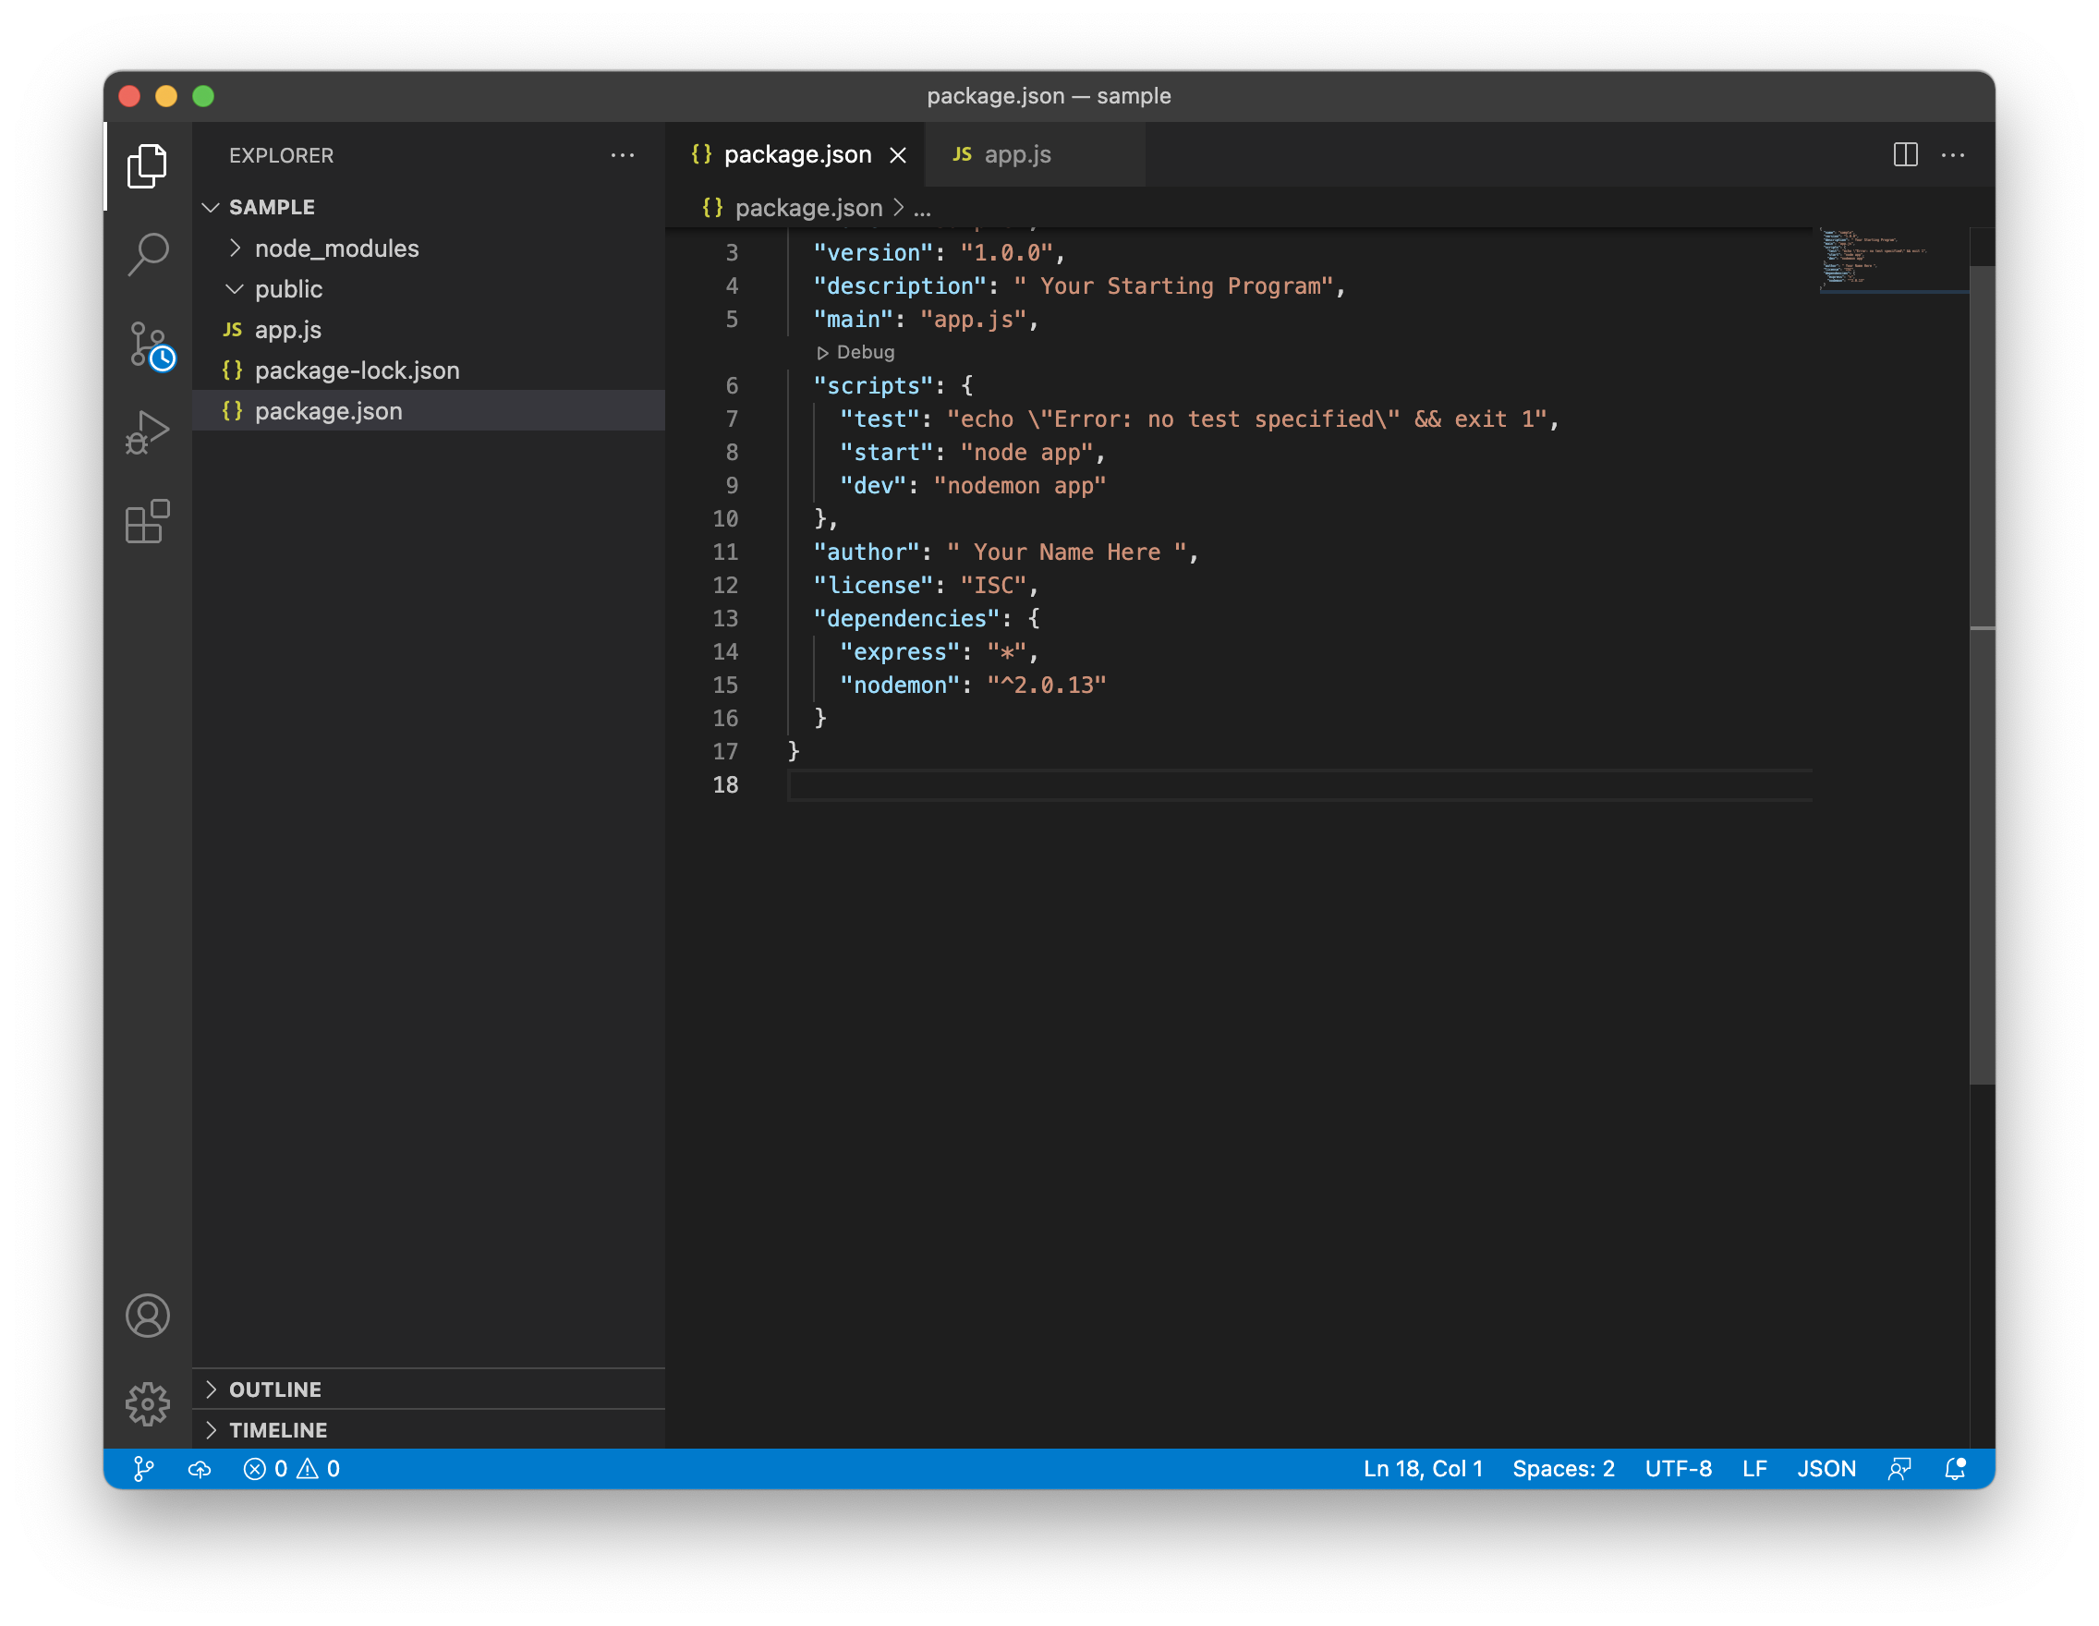Close the package.json tab

(x=898, y=154)
